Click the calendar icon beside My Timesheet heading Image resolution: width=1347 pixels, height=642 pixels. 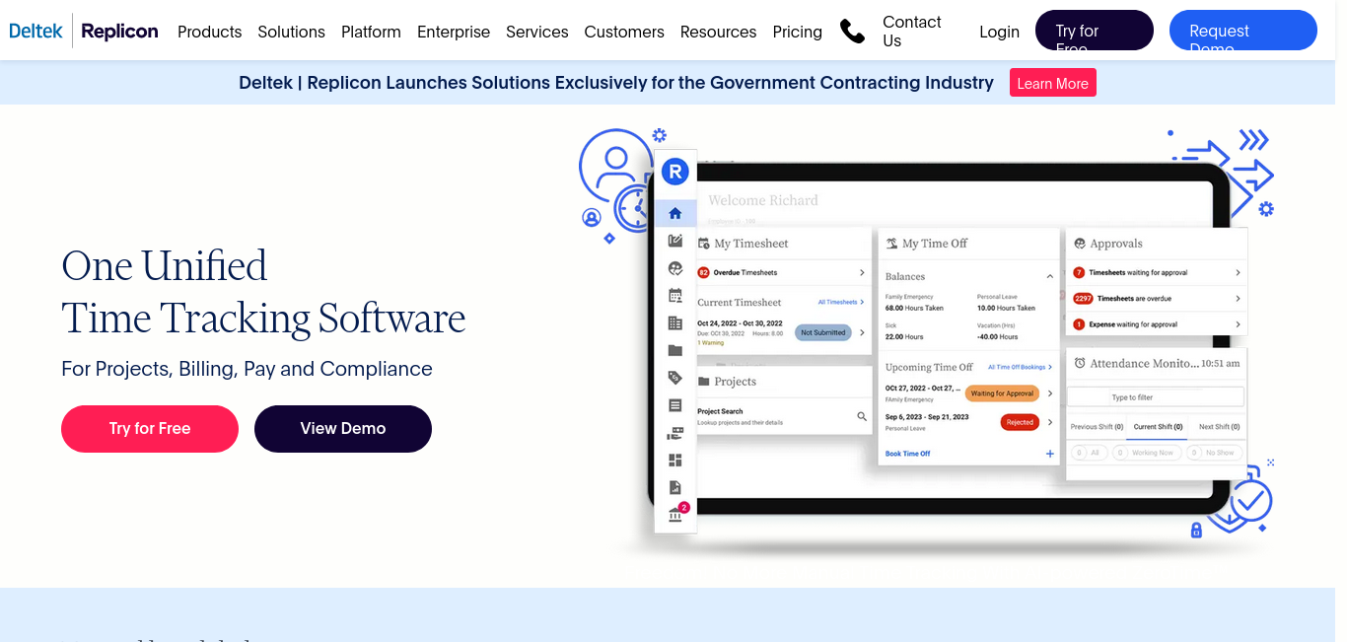click(704, 244)
